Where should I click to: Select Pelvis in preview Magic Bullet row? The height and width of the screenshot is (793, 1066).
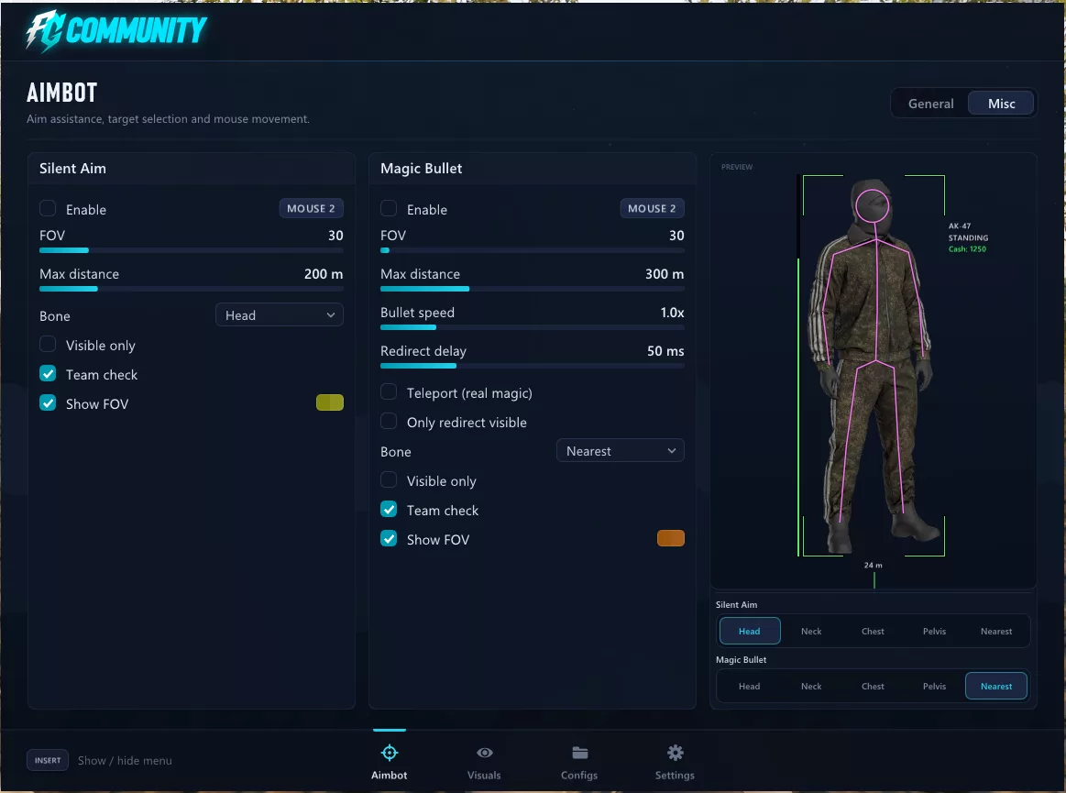[934, 687]
